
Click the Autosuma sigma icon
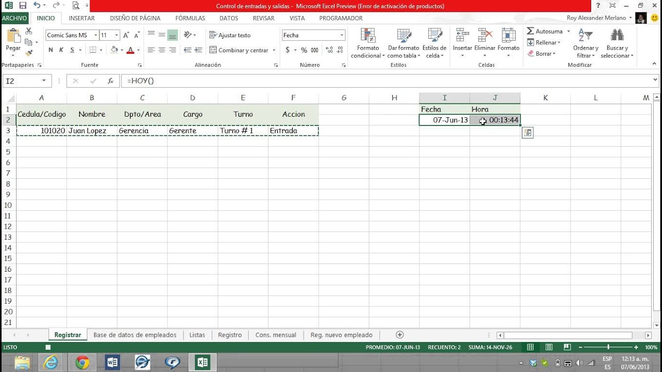531,32
